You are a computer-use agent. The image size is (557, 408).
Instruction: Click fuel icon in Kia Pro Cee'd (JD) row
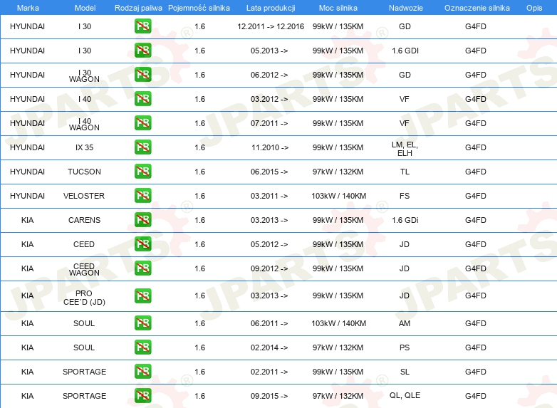point(142,295)
